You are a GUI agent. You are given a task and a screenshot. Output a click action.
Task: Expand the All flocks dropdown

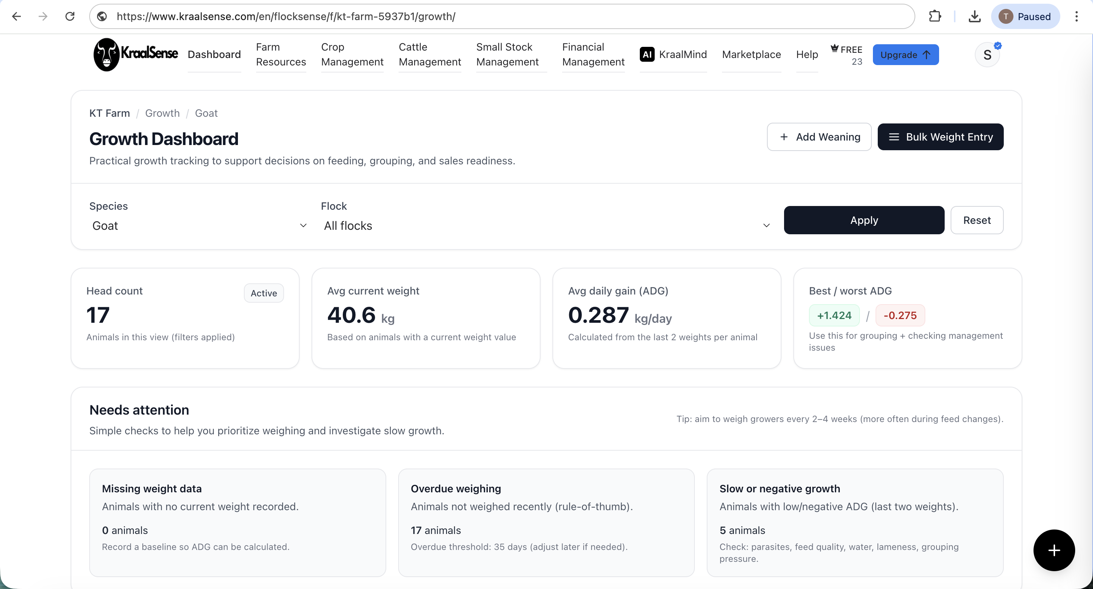click(x=546, y=225)
